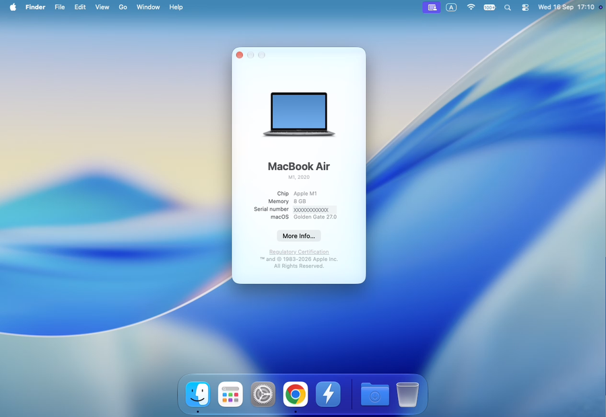Click the 'M1, 2020' model text
606x417 pixels.
299,178
